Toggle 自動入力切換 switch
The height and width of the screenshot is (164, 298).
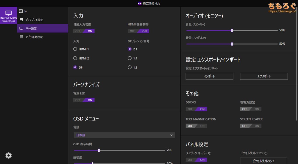coord(84,31)
